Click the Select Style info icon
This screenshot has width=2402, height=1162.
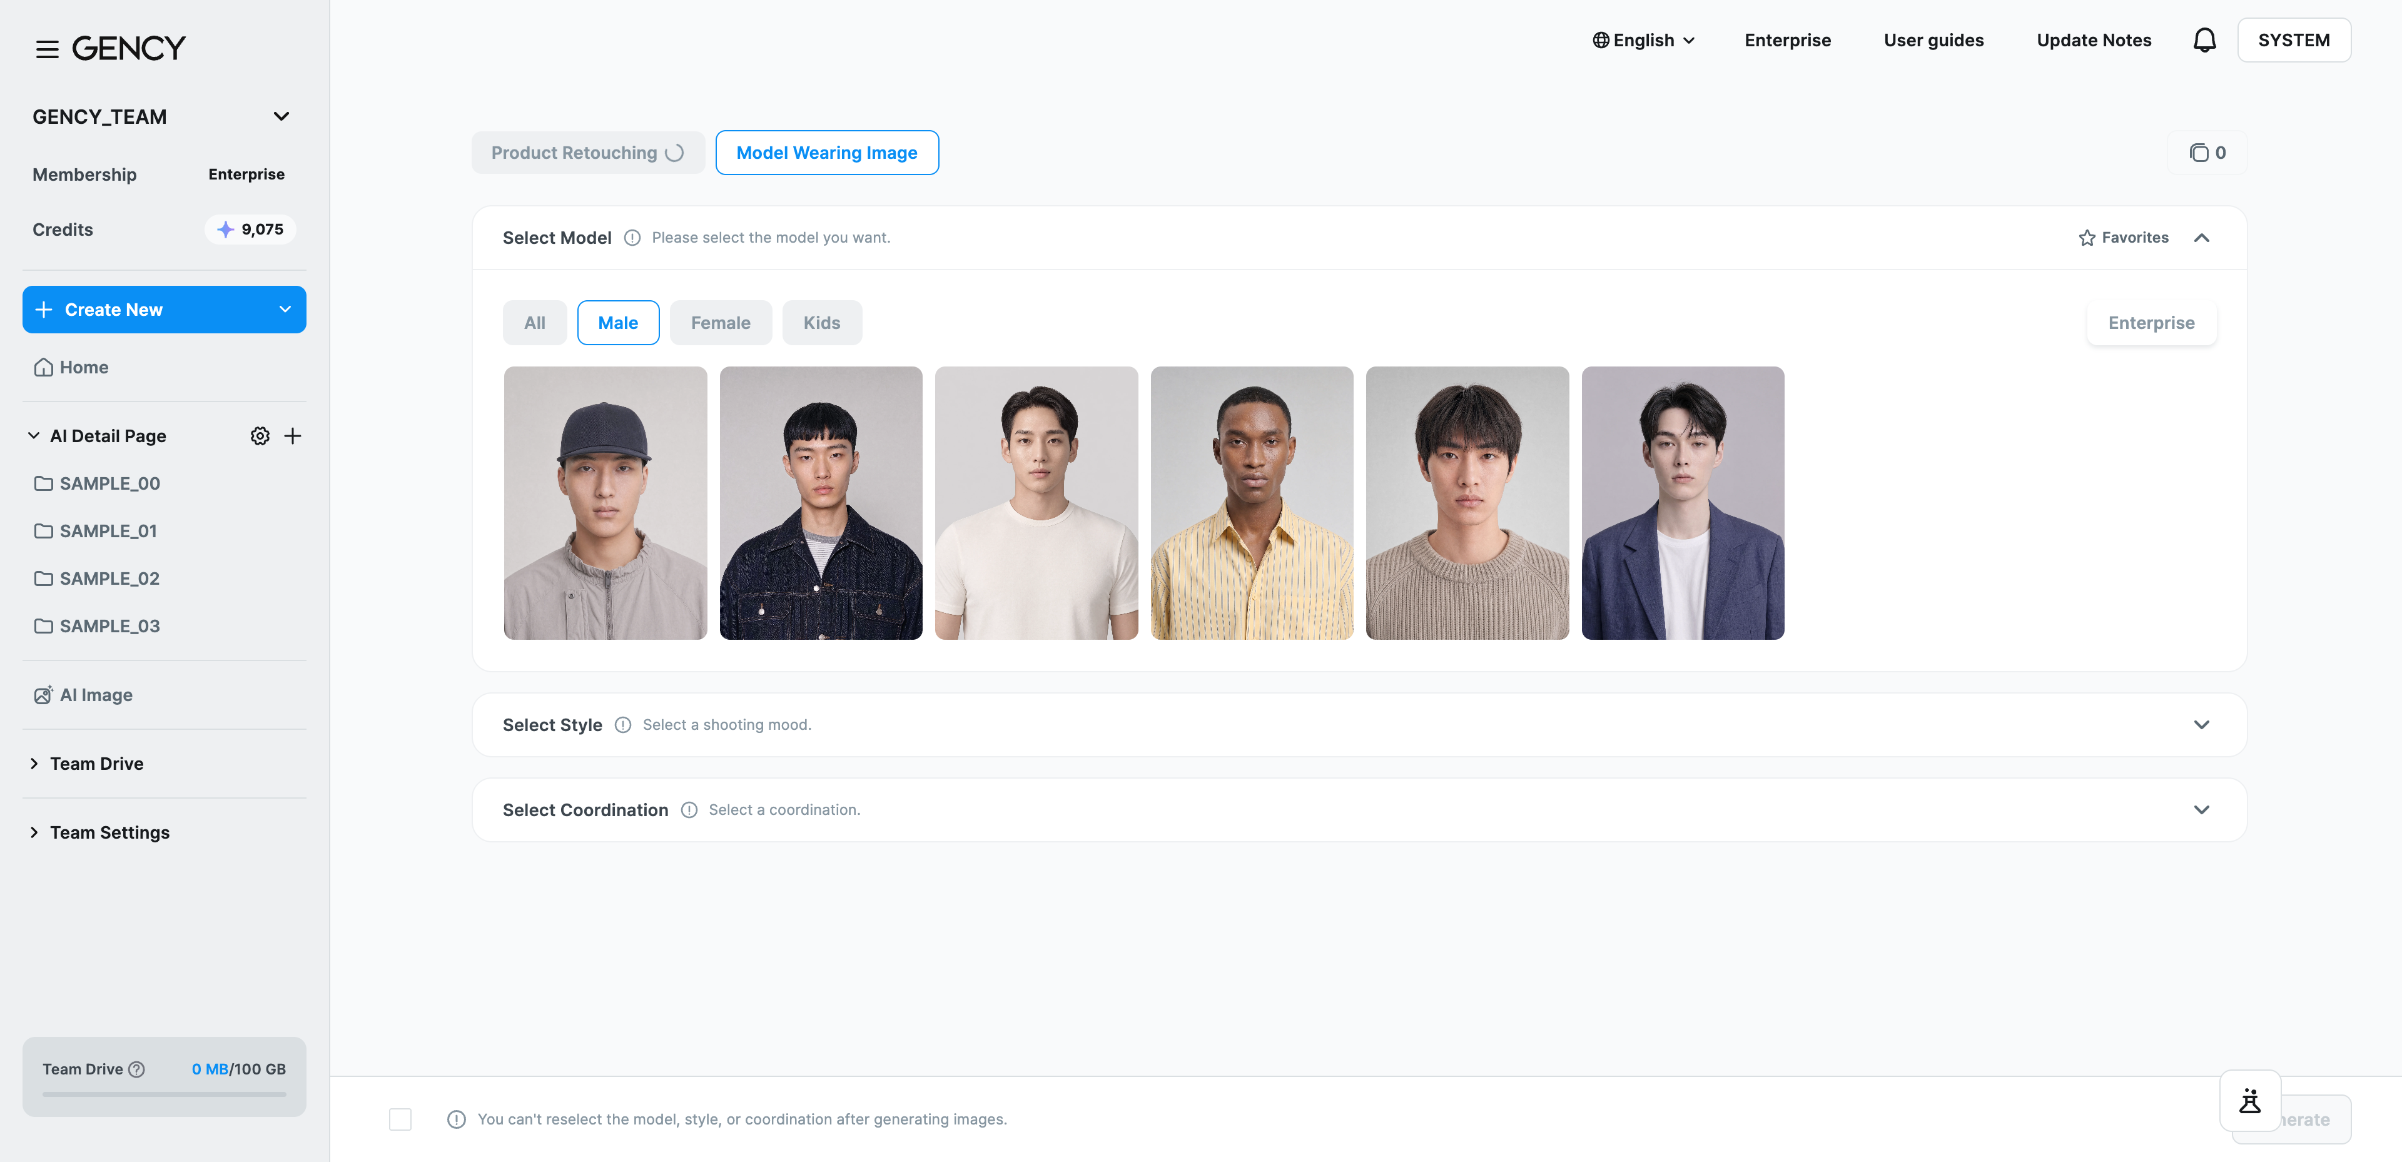click(x=623, y=725)
